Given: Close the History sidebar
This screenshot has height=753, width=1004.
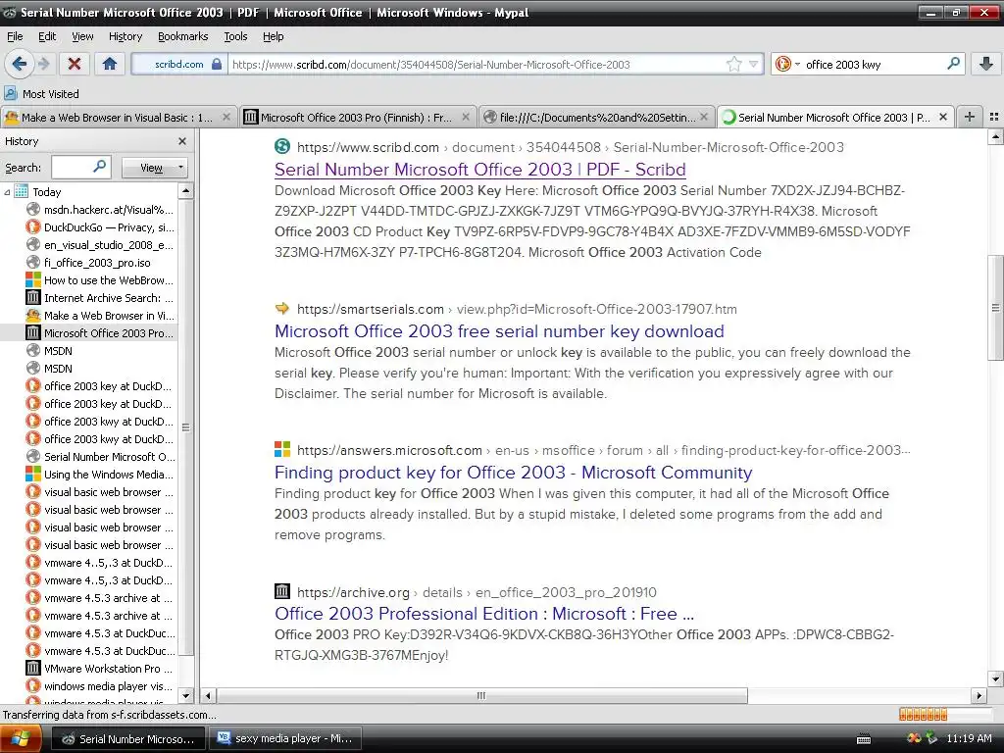Looking at the screenshot, I should click(x=182, y=141).
